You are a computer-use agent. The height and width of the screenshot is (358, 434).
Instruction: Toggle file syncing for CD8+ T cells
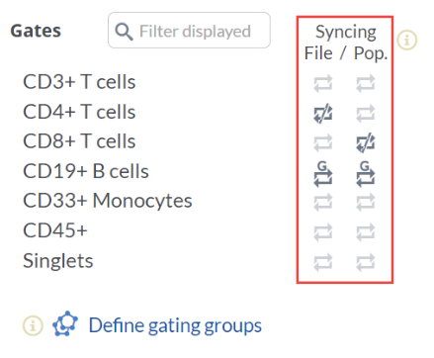click(323, 142)
